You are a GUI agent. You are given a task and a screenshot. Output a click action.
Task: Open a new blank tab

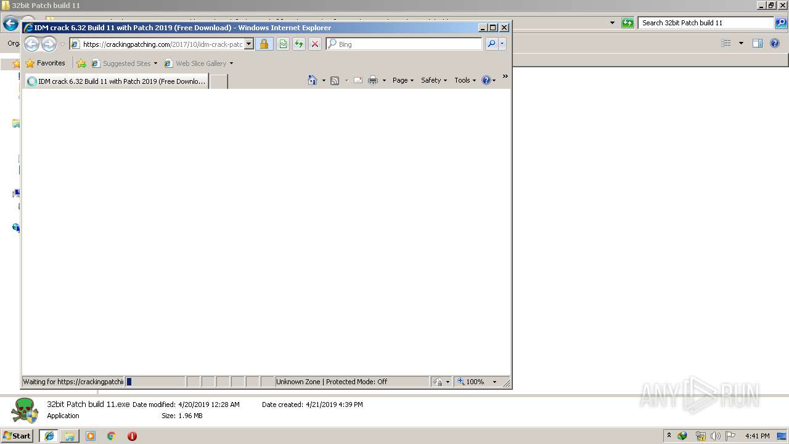(219, 81)
